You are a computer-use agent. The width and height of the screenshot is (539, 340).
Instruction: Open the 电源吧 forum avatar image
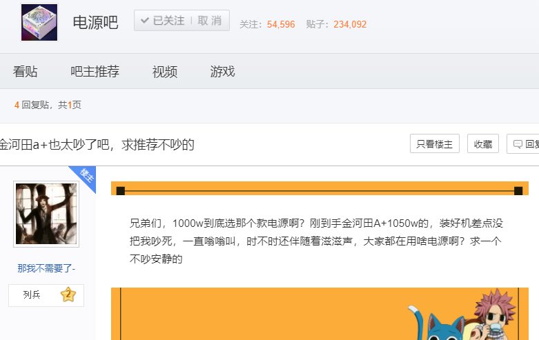(39, 22)
